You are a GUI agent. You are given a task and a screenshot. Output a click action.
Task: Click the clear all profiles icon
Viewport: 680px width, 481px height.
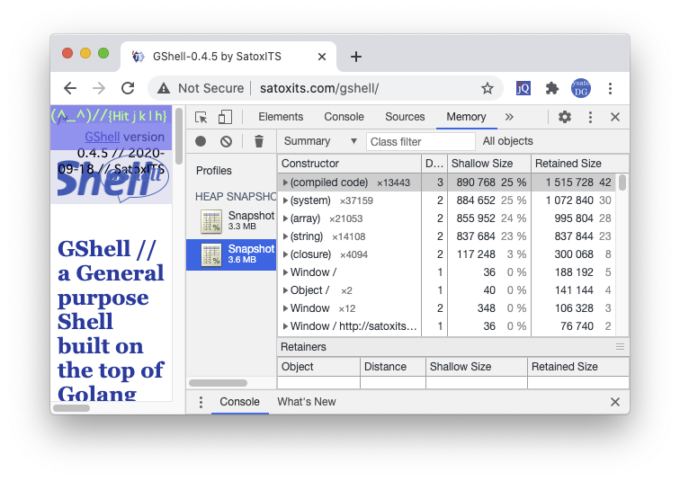(x=226, y=141)
